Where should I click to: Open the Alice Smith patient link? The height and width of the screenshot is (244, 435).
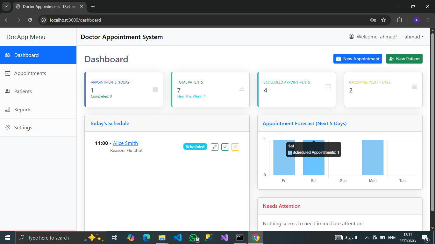[125, 143]
